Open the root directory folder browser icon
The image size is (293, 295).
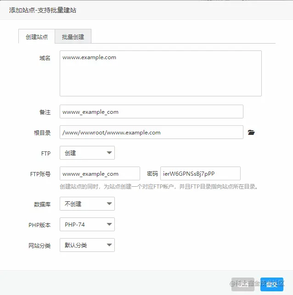tap(251, 133)
